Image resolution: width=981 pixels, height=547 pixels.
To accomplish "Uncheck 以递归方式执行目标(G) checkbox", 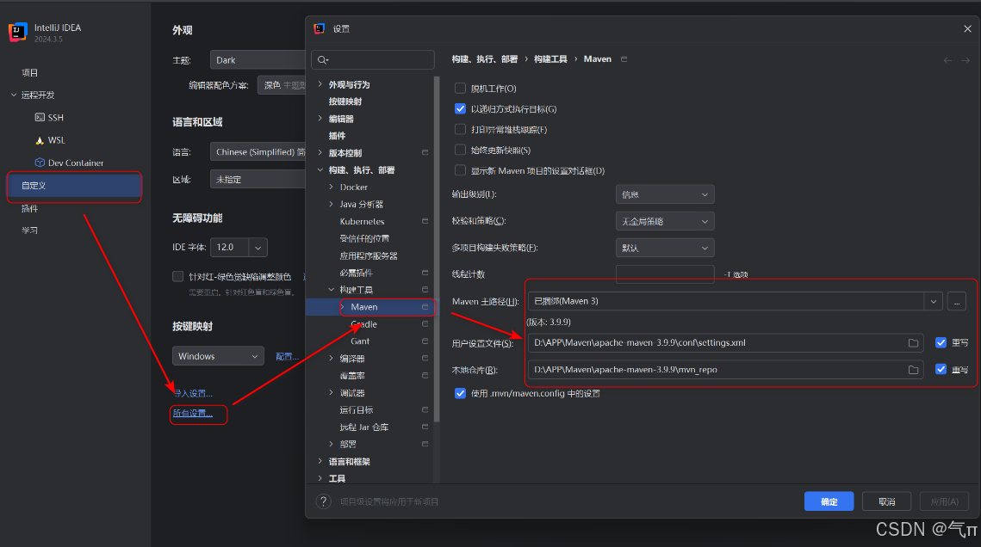I will (461, 108).
